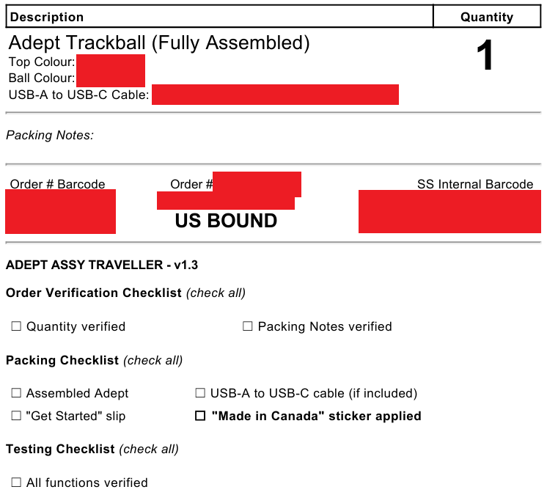
Task: Check the Quantity verified box
Action: coord(16,326)
